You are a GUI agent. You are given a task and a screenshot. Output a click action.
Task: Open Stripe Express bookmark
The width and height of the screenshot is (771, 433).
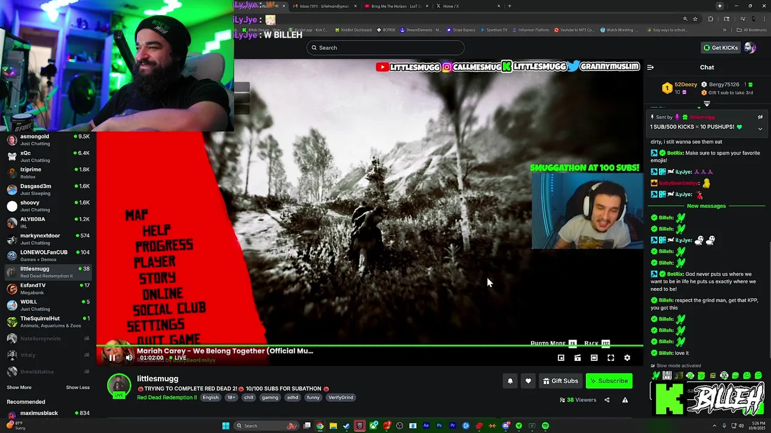point(461,30)
